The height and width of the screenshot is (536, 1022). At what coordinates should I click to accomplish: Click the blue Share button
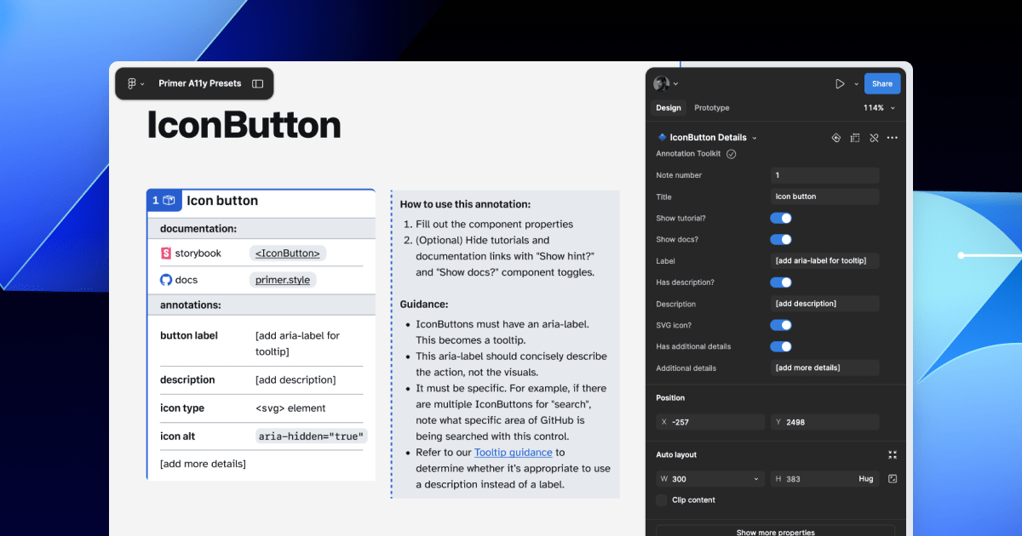pyautogui.click(x=881, y=83)
